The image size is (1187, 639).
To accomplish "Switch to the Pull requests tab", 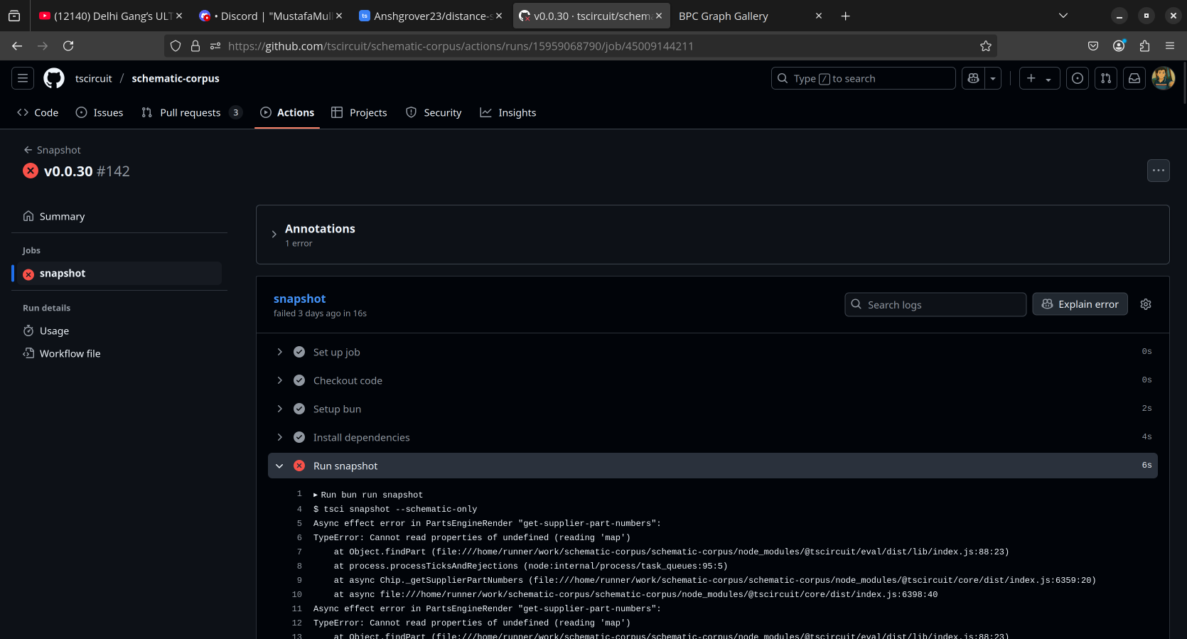I will pyautogui.click(x=190, y=112).
